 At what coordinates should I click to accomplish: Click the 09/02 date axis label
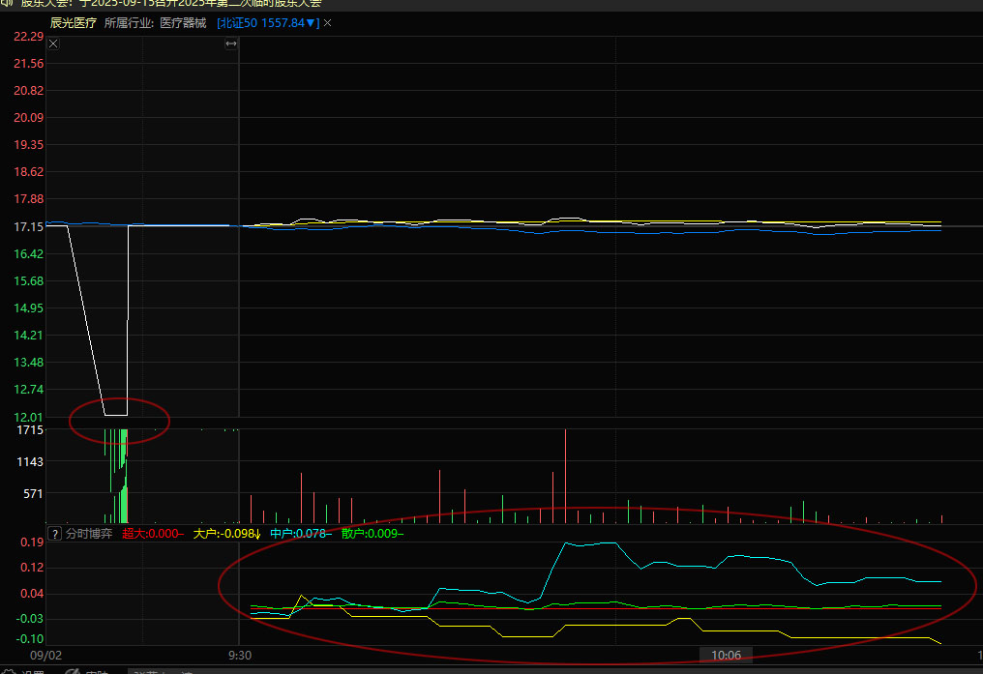coord(46,656)
